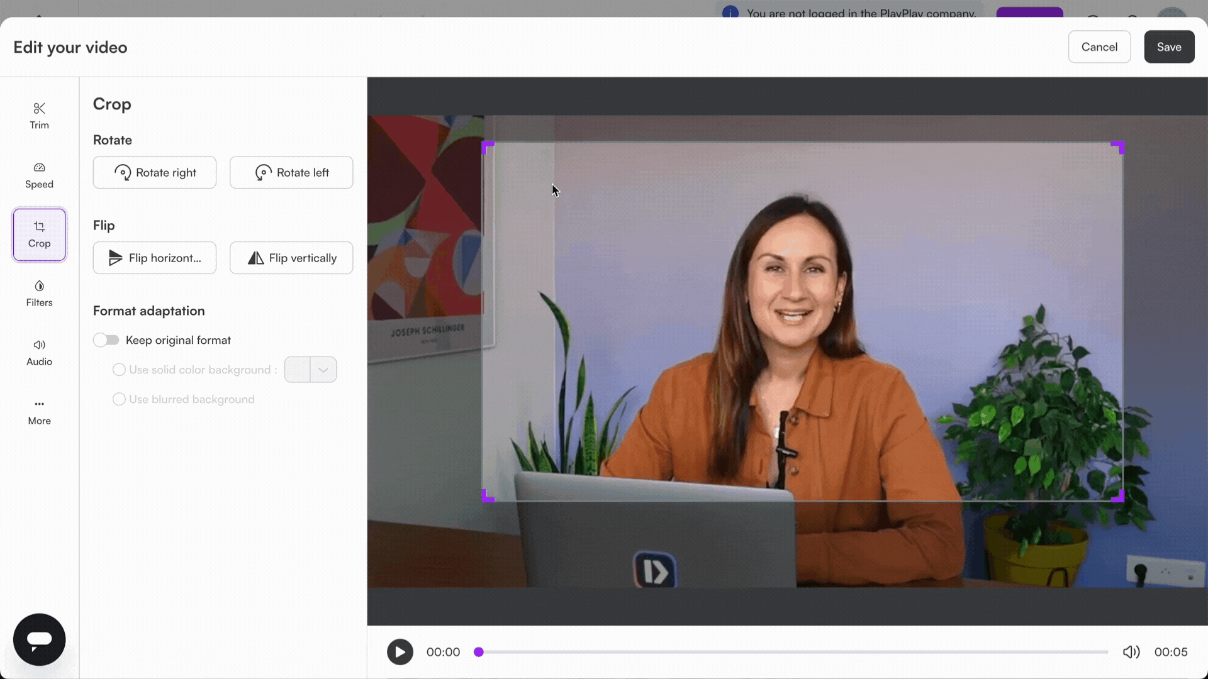
Task: Select Use blurred background
Action: [x=119, y=399]
